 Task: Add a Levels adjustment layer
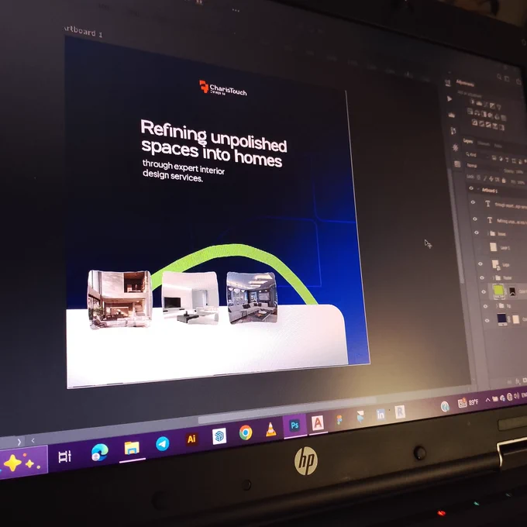point(479,103)
